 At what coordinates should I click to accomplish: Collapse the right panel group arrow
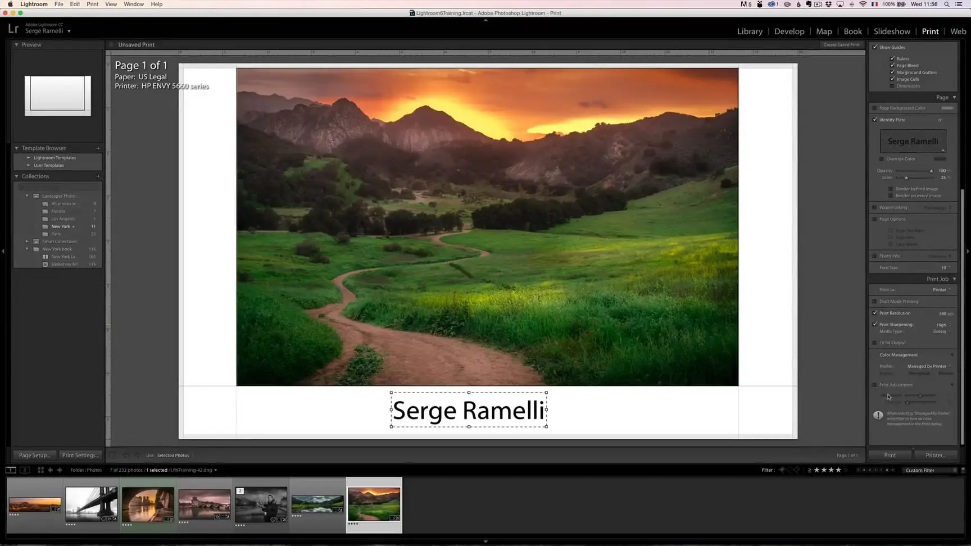coord(968,251)
